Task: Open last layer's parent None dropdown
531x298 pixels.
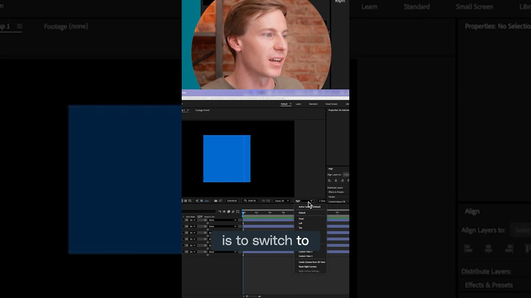Action: point(223,252)
